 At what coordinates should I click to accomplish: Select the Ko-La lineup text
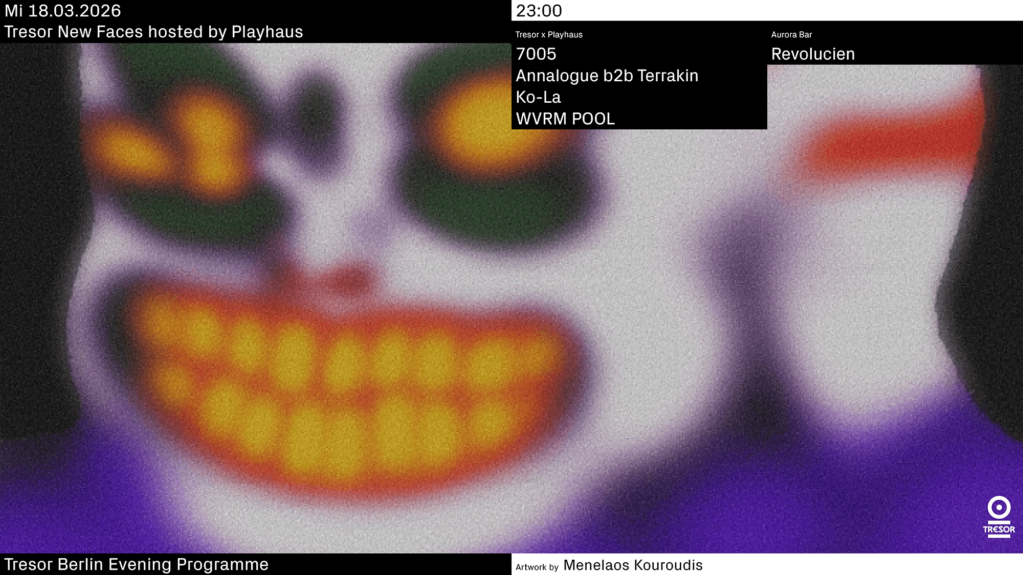[538, 97]
